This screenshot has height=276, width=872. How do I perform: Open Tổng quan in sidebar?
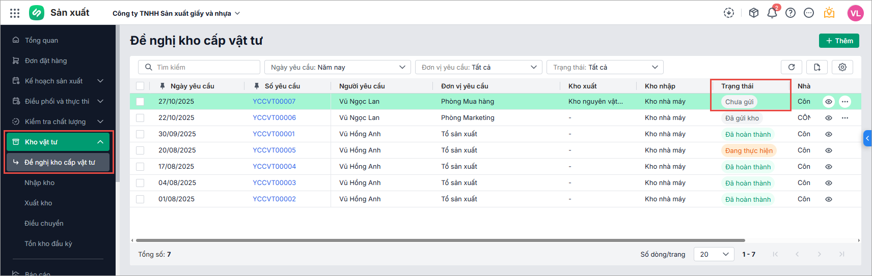point(58,40)
